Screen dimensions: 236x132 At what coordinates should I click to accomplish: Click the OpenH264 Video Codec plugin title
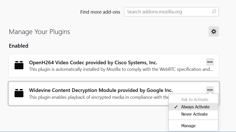click(93, 62)
